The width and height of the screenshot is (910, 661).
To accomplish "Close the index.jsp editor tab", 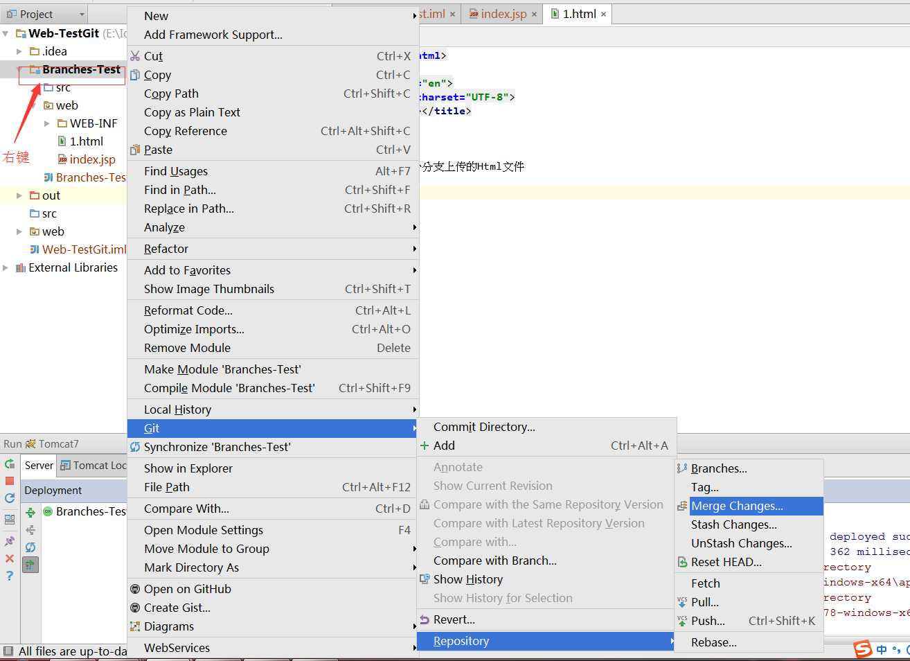I will pos(534,14).
